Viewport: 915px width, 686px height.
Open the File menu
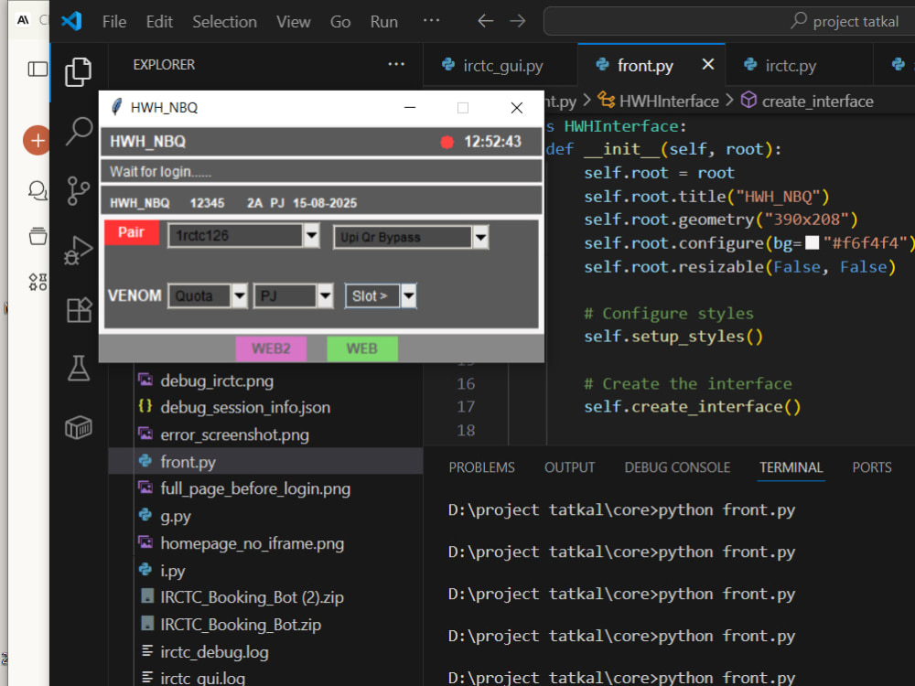coord(114,22)
